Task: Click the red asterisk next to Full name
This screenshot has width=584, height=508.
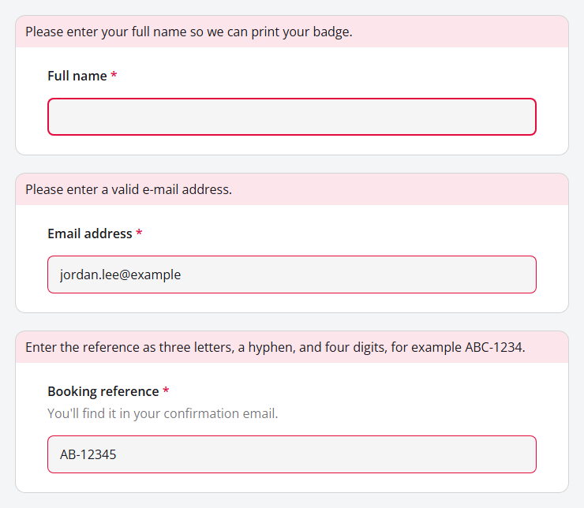Action: [114, 75]
